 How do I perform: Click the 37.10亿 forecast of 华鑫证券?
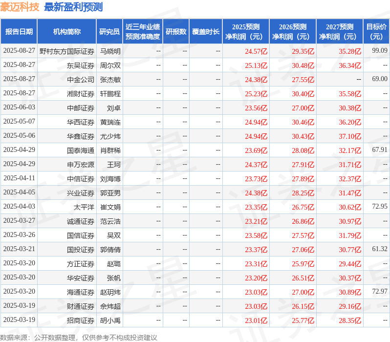click(x=350, y=136)
